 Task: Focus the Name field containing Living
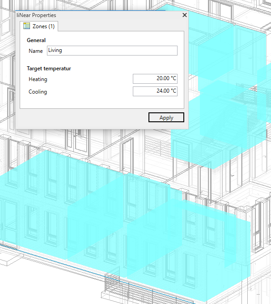pos(112,51)
